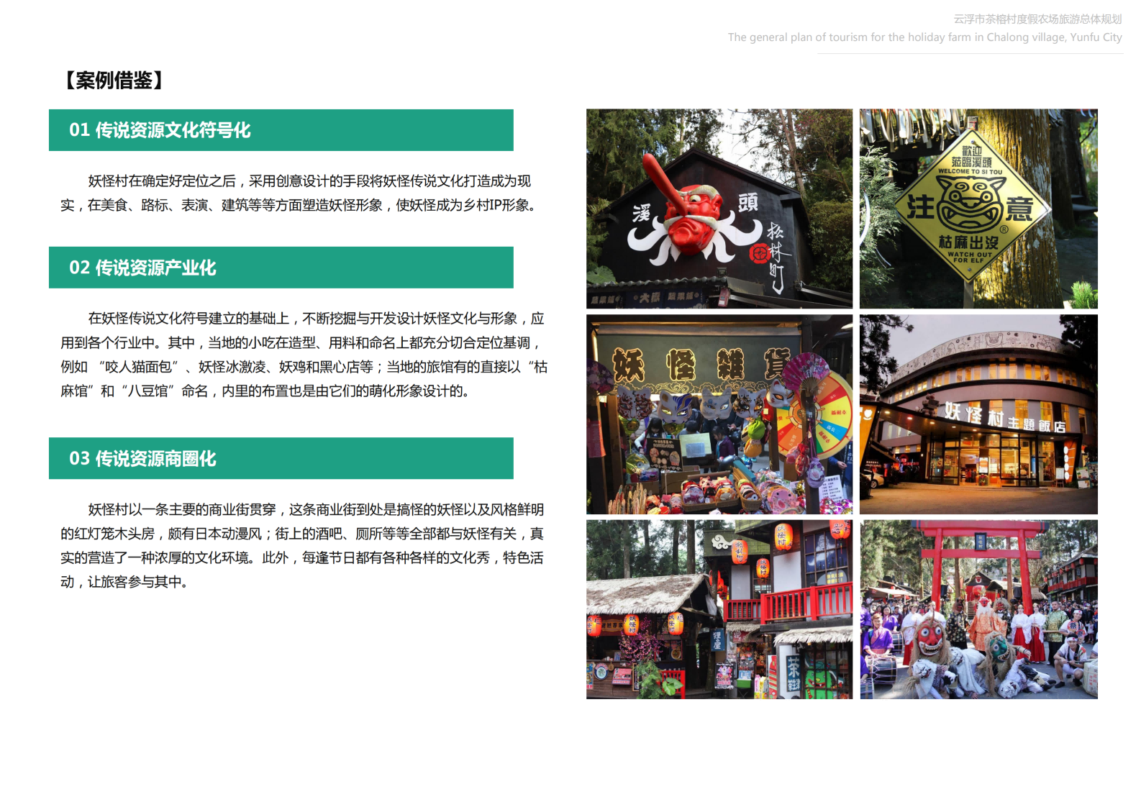Click the final line 动，让旅客参与其中。
The width and height of the screenshot is (1141, 807).
point(125,582)
